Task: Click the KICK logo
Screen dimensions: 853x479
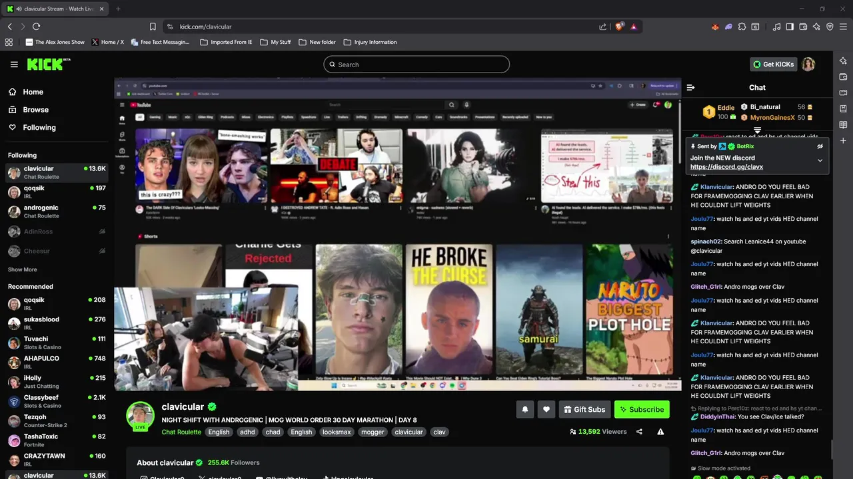Action: tap(48, 64)
